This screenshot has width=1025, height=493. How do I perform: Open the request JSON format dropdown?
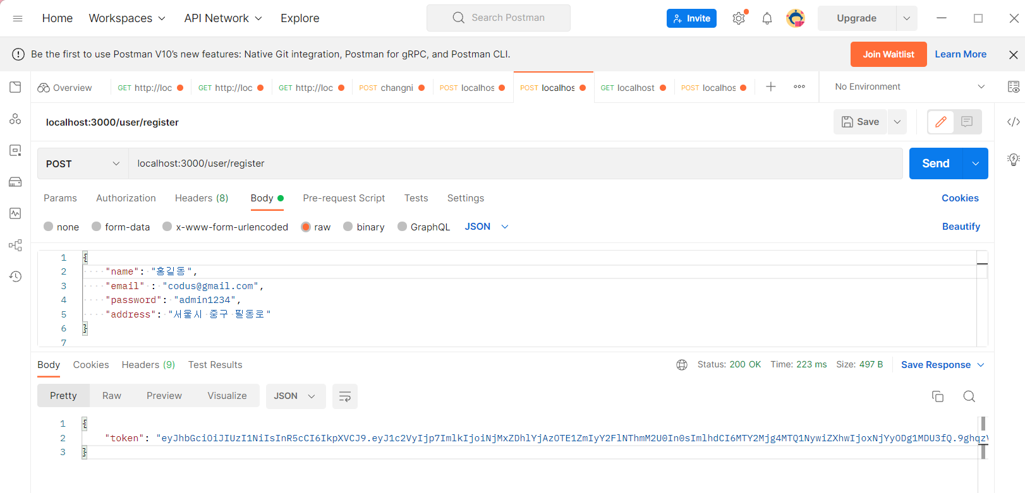click(487, 227)
